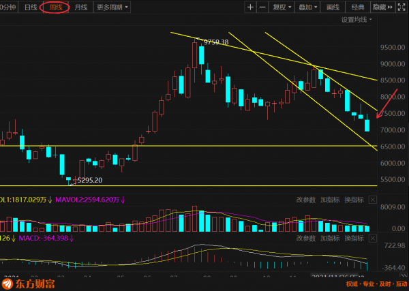This screenshot has width=409, height=291.
Task: Click 改参数 in the volume panel
Action: pyautogui.click(x=305, y=200)
